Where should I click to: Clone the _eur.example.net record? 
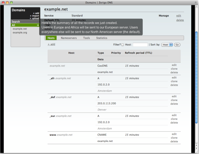click(174, 119)
